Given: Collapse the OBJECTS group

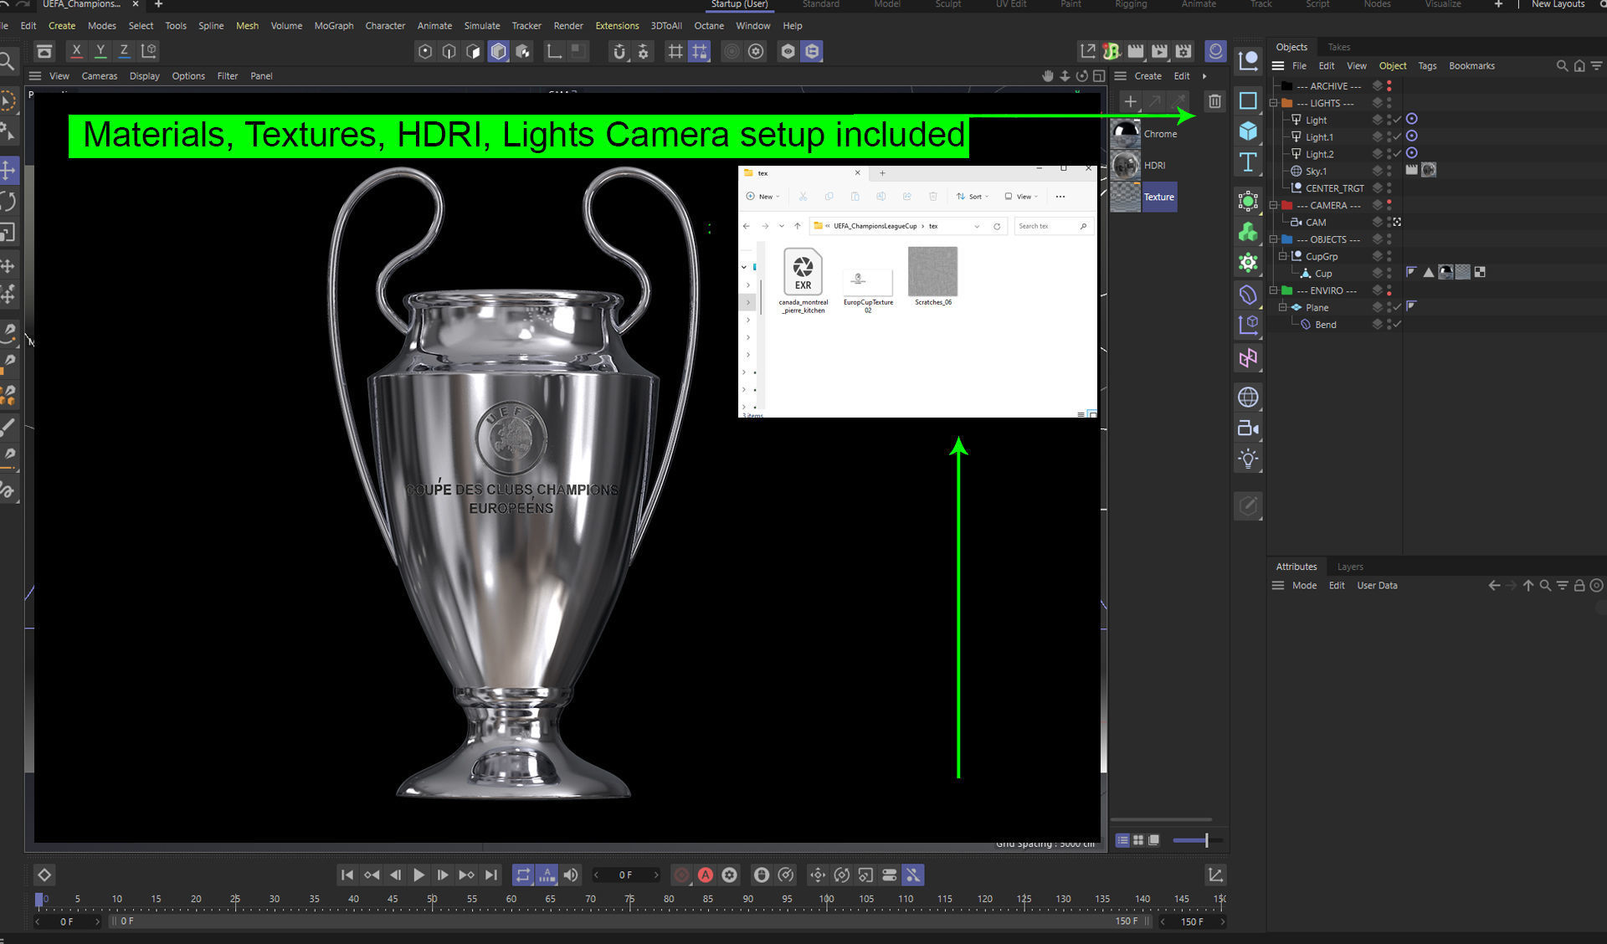Looking at the screenshot, I should pos(1274,239).
